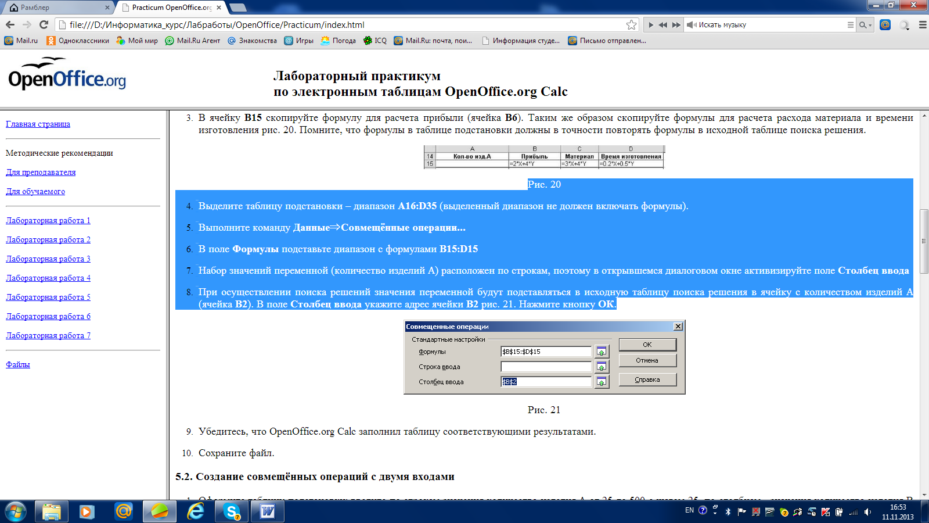Open the Для обучаемого link
Screen dimensions: 929x523
[35, 191]
